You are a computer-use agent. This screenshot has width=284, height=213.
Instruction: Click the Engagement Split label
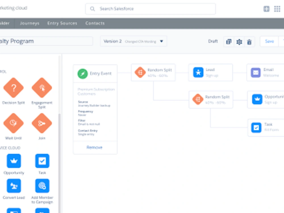[42, 105]
